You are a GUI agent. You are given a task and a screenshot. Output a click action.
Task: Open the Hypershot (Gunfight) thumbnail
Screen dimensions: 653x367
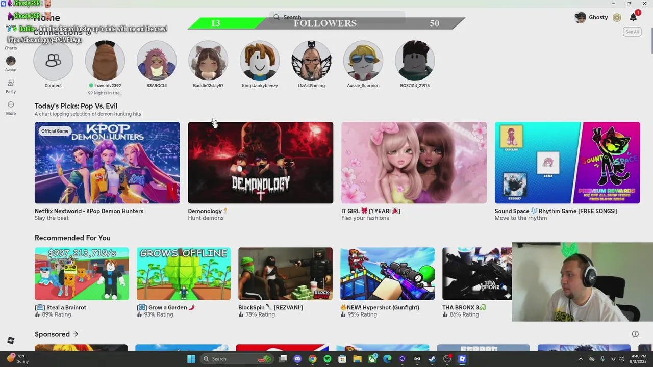click(387, 274)
